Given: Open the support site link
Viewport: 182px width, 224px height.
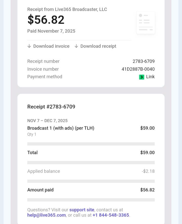Looking at the screenshot, I should click(x=82, y=210).
